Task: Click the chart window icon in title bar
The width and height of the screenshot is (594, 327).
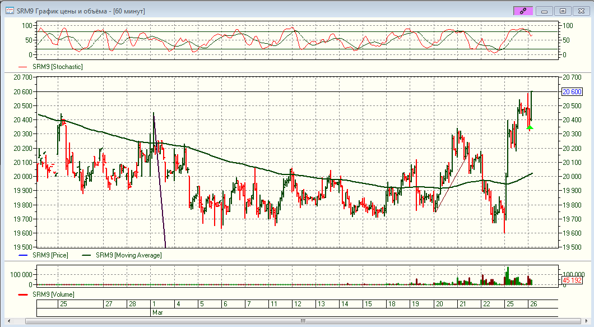Action: [10, 11]
